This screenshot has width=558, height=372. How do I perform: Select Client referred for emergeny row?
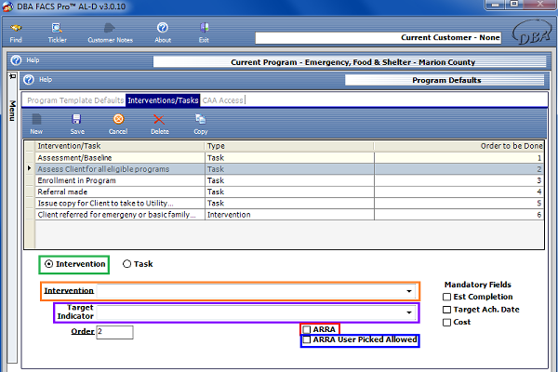(289, 215)
